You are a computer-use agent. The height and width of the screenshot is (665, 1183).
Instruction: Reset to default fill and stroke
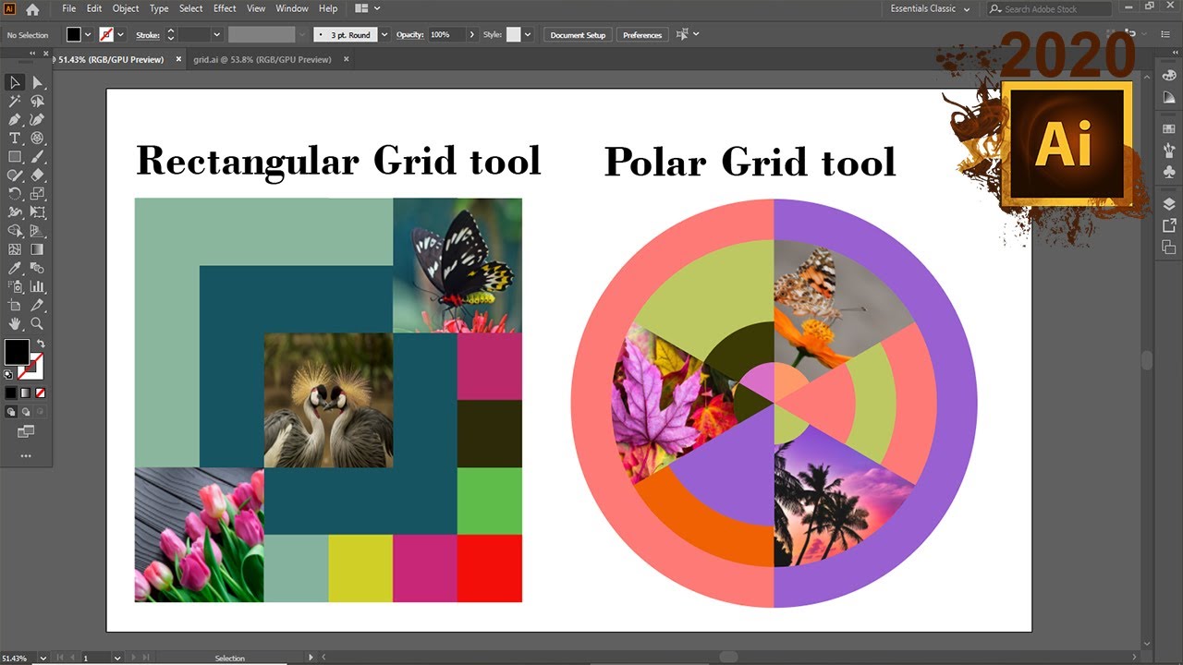pyautogui.click(x=8, y=375)
